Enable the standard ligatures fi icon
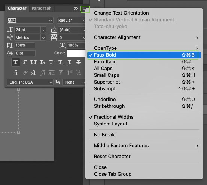207x185 pixels. click(x=16, y=73)
